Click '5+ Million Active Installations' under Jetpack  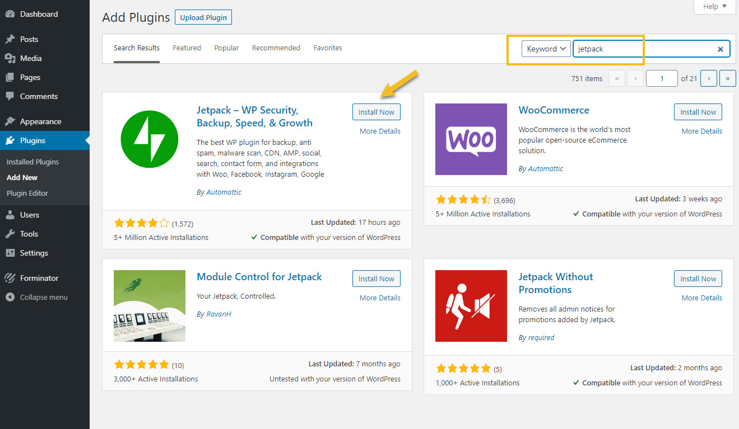coord(161,237)
